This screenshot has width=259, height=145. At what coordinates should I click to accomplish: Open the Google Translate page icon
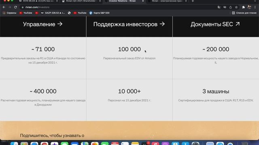tap(219, 7)
